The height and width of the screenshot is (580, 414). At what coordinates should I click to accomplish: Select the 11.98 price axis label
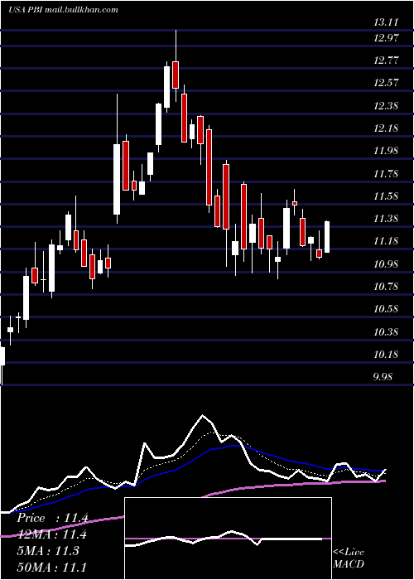[x=387, y=151]
